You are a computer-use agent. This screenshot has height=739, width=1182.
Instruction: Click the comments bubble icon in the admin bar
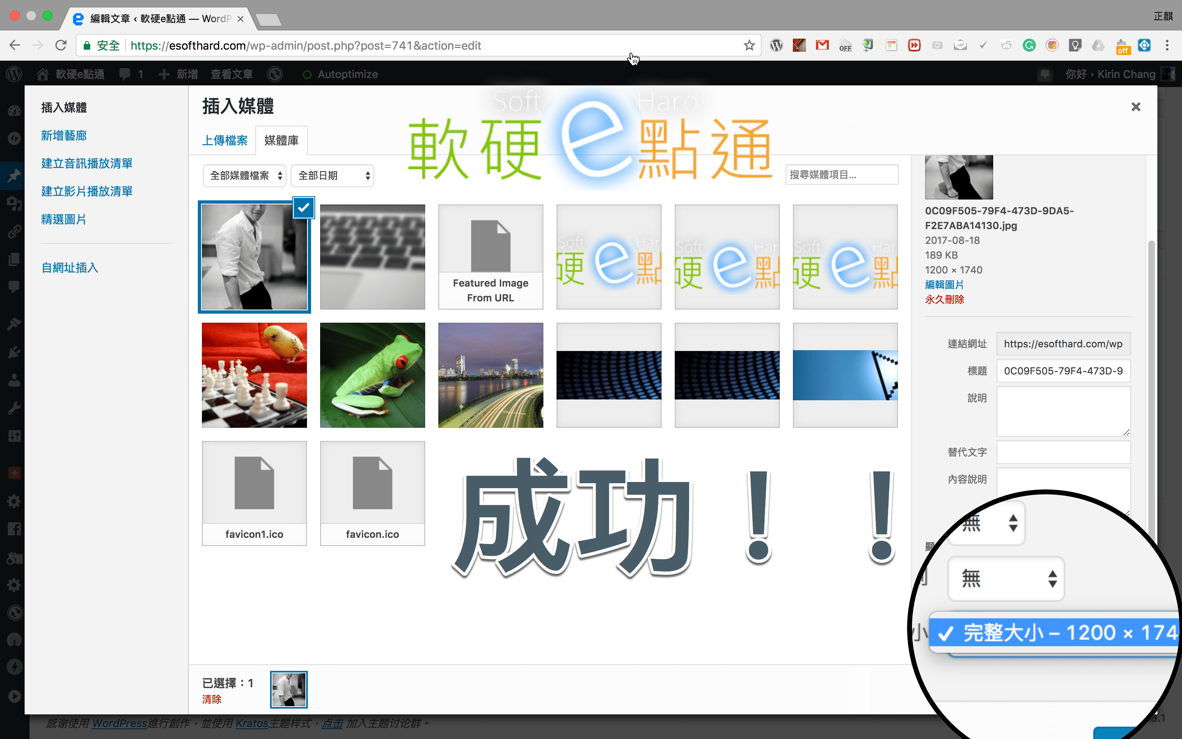click(x=125, y=74)
